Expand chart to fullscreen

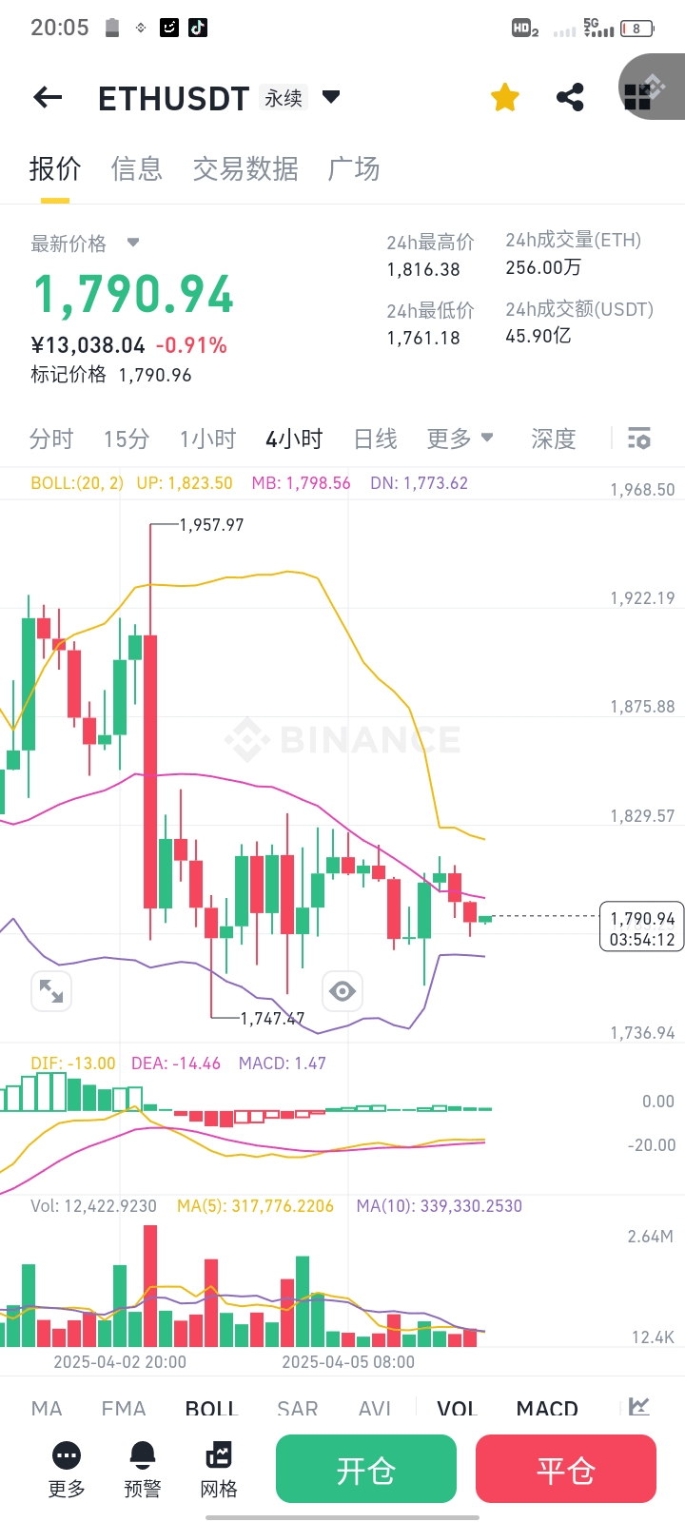coord(51,991)
